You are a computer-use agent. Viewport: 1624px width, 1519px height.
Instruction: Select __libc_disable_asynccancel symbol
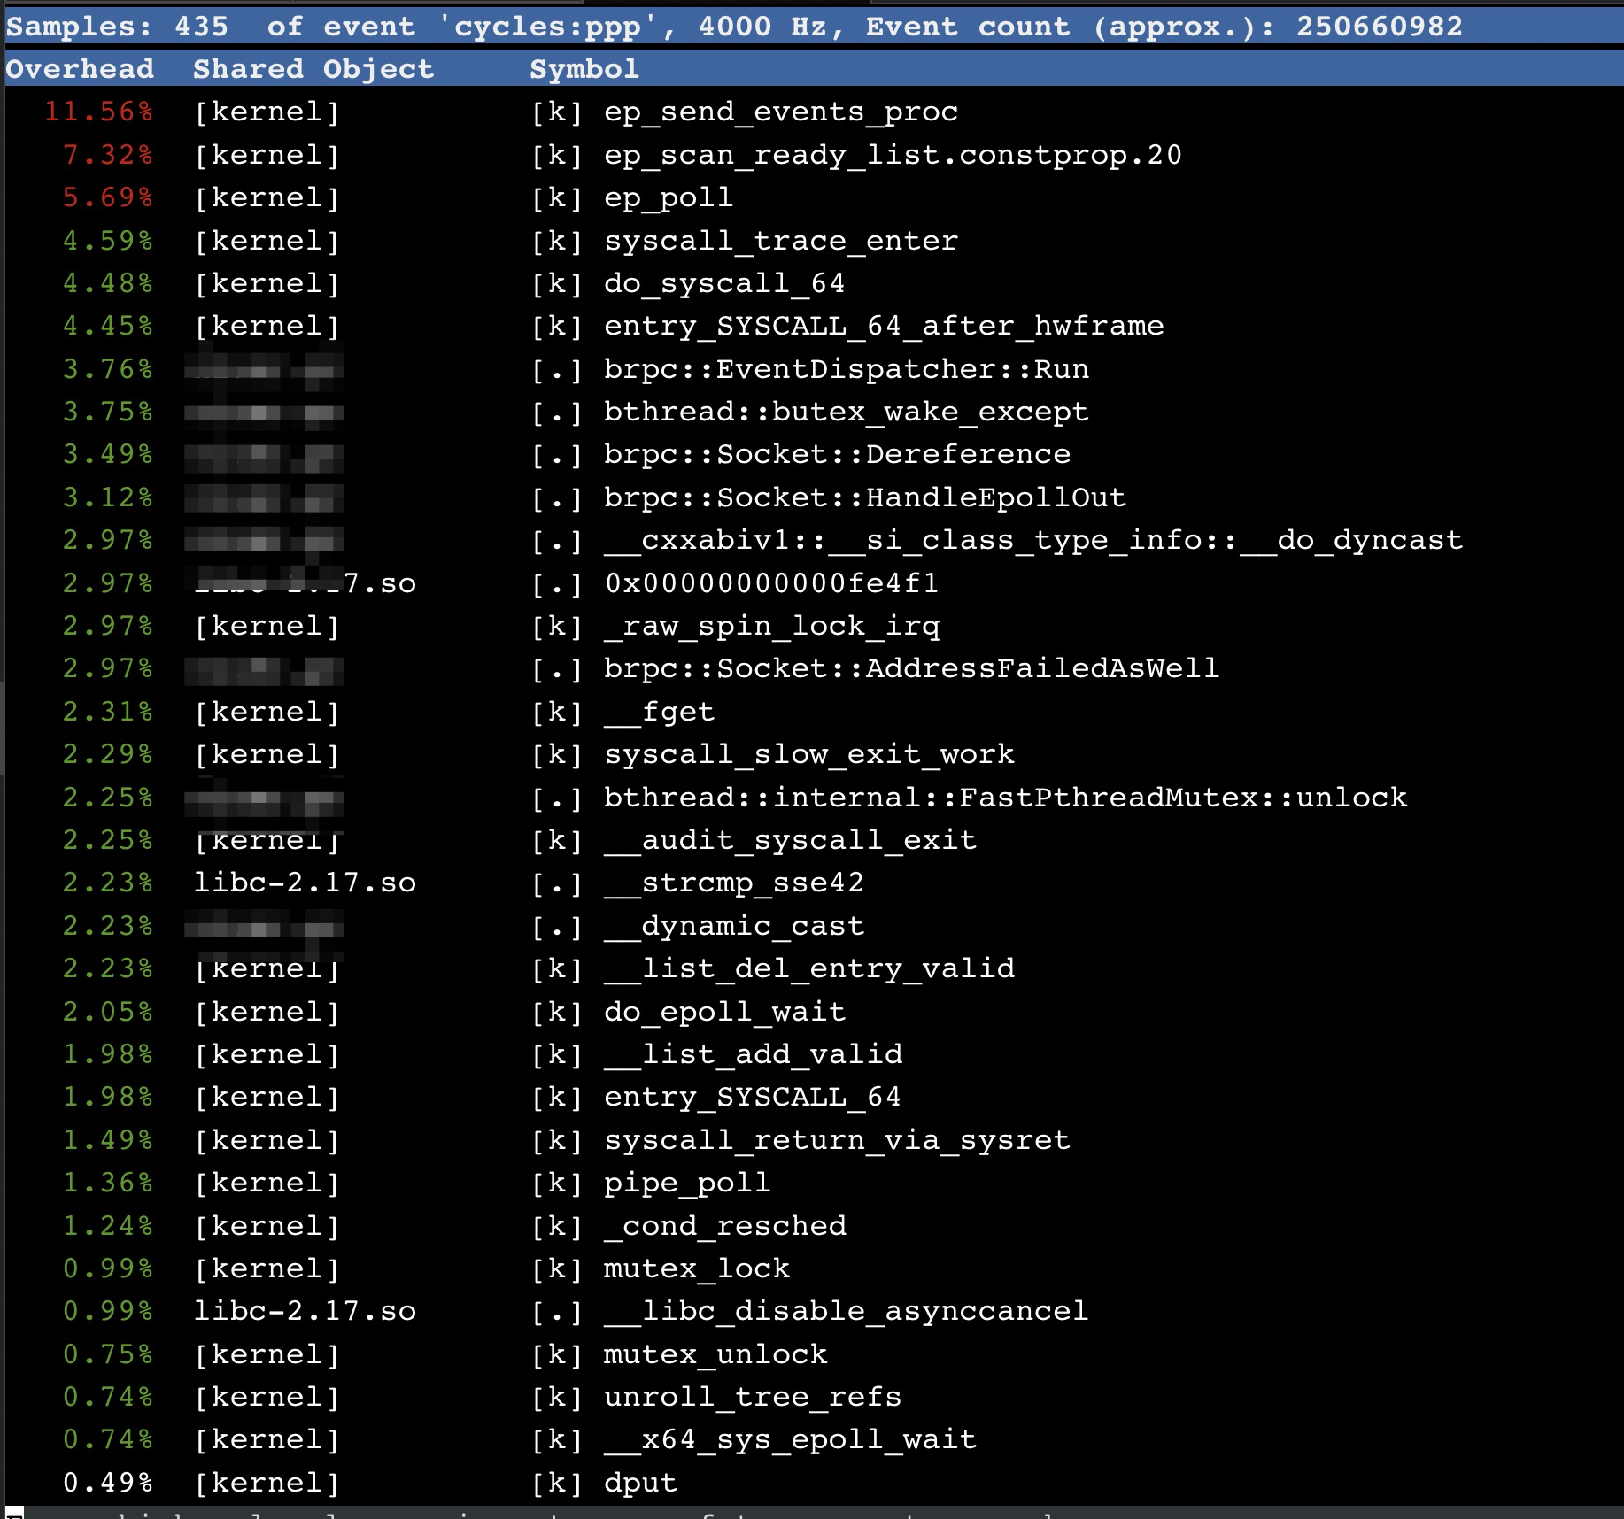click(846, 1311)
